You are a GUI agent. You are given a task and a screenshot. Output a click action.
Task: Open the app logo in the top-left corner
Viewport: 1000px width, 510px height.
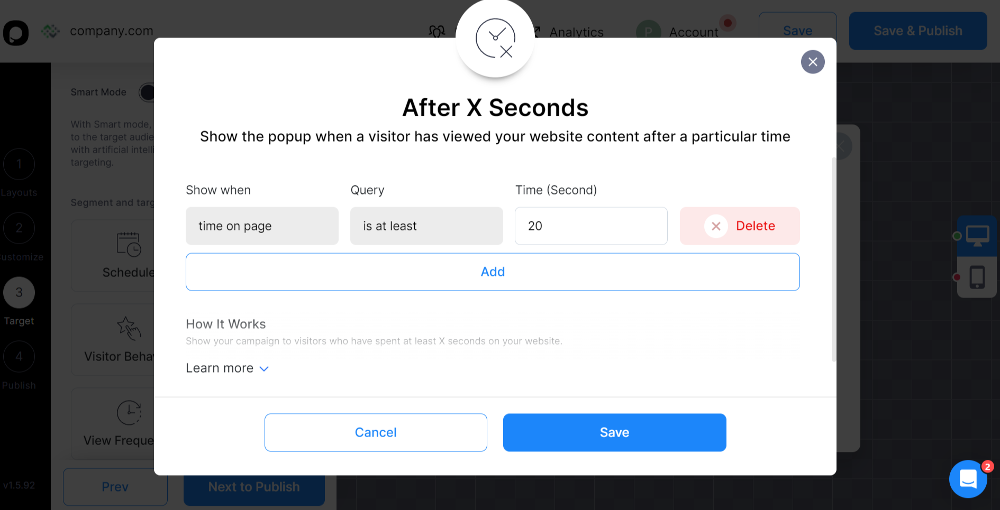pyautogui.click(x=15, y=33)
